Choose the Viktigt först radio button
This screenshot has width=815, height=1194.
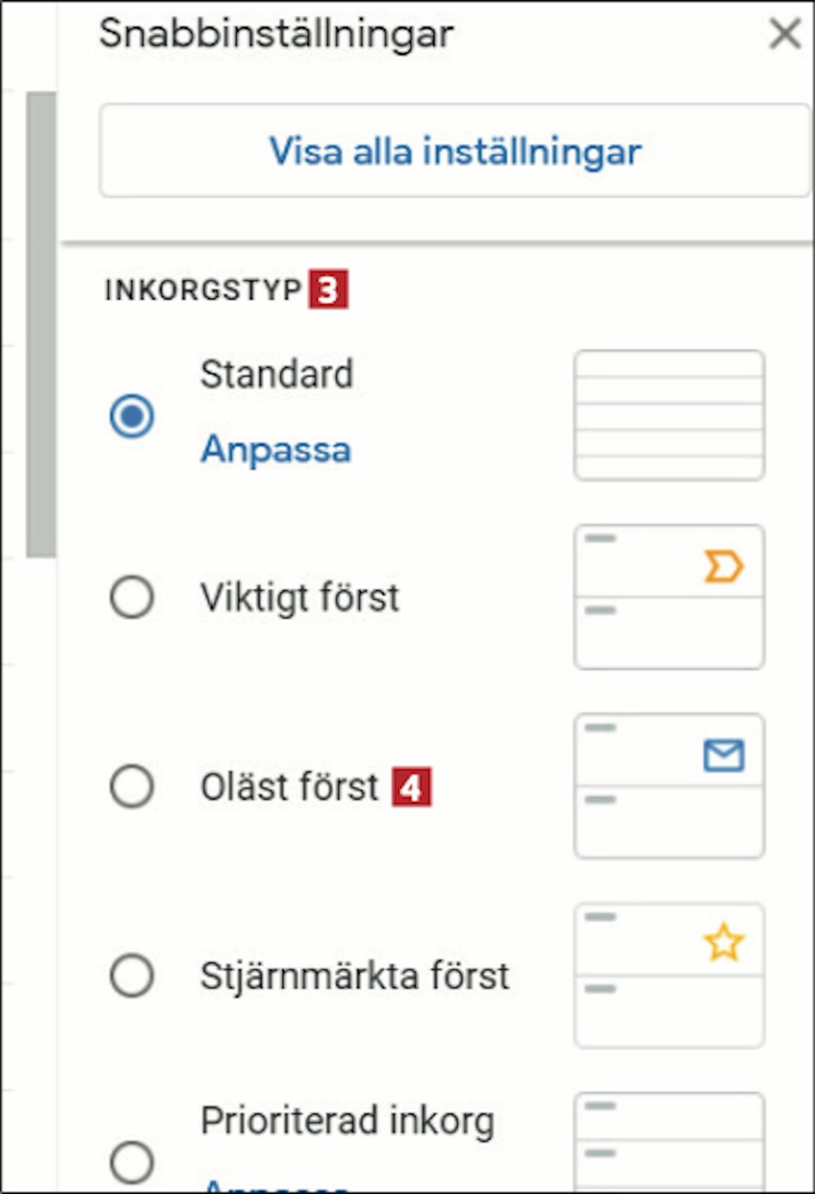coord(131,597)
